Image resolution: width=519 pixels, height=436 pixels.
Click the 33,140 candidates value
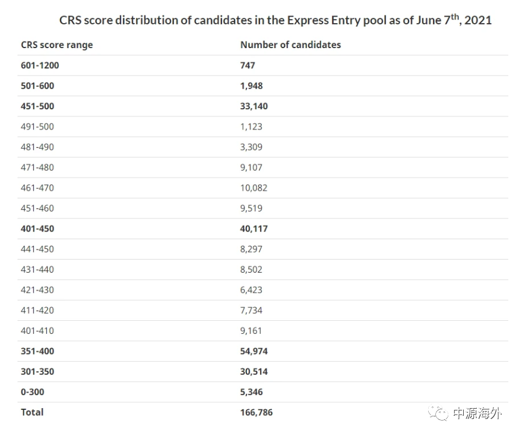[254, 106]
